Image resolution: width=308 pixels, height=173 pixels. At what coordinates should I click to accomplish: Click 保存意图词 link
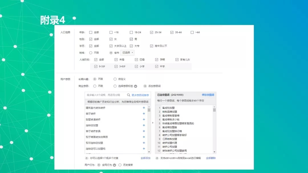pyautogui.click(x=208, y=95)
